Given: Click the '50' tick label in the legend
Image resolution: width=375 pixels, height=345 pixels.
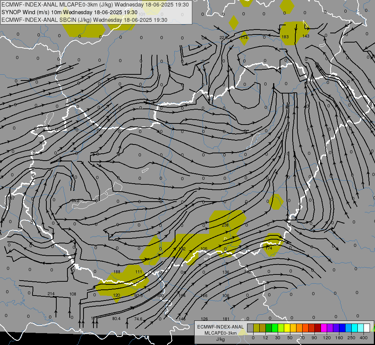Looking at the screenshot, I should click(290, 338).
